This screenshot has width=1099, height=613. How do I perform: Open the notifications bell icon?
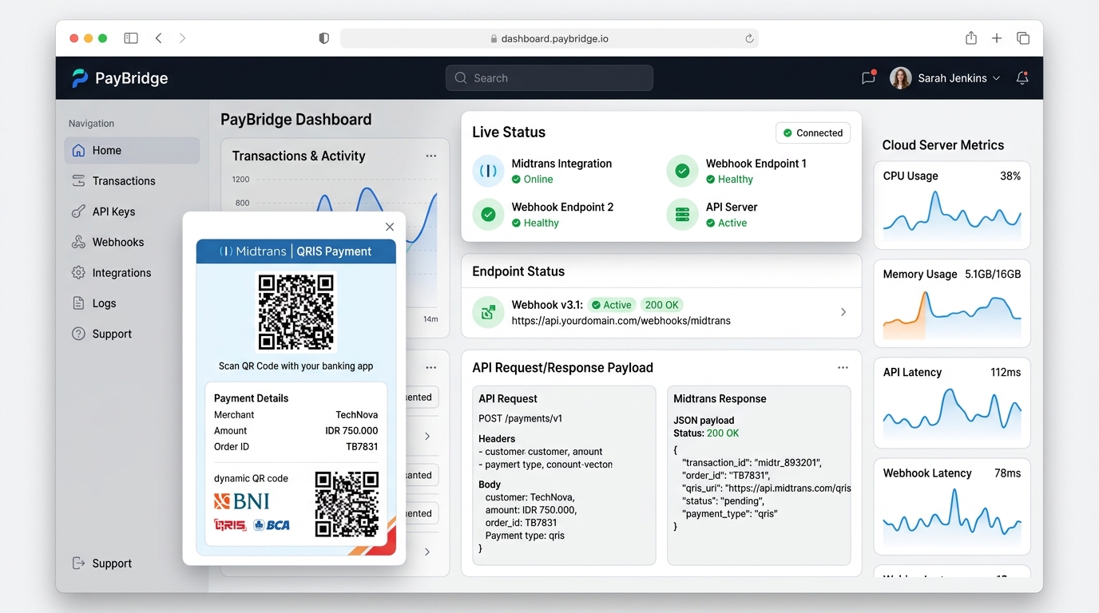[1022, 78]
